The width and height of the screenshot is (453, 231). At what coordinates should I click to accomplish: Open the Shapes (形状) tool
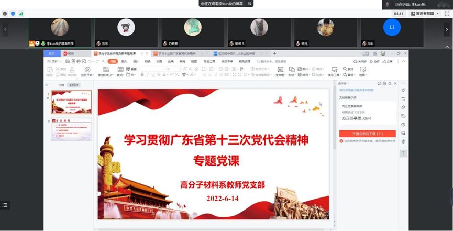click(292, 71)
